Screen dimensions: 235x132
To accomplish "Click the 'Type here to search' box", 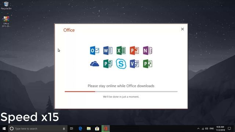I will tap(38, 129).
